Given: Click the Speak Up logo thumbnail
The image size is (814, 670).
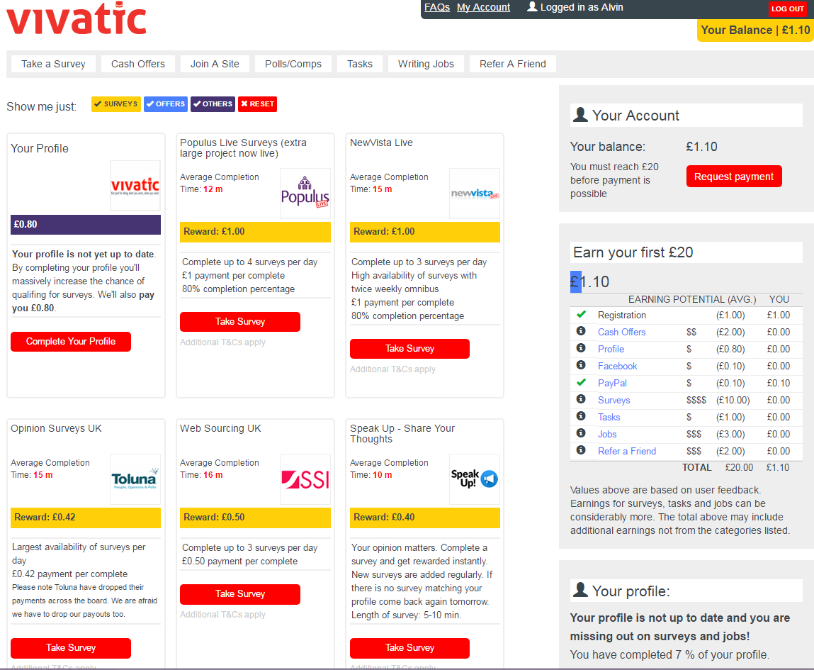Looking at the screenshot, I should [475, 479].
